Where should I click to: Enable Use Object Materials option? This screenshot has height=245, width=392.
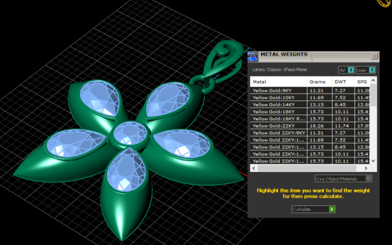tap(343, 178)
